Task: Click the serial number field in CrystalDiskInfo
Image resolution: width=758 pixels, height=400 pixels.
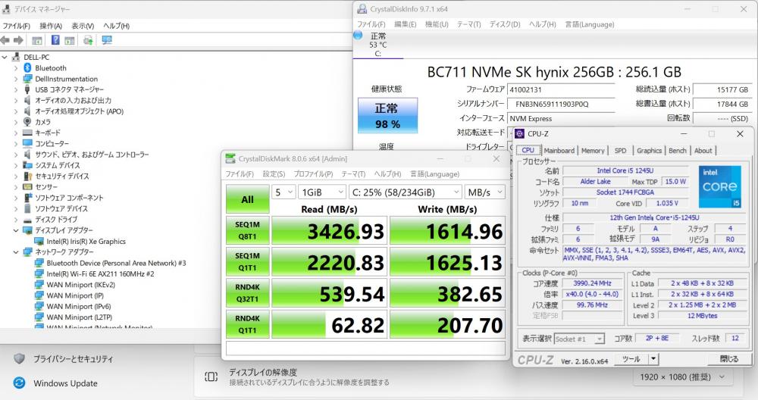Action: click(561, 104)
